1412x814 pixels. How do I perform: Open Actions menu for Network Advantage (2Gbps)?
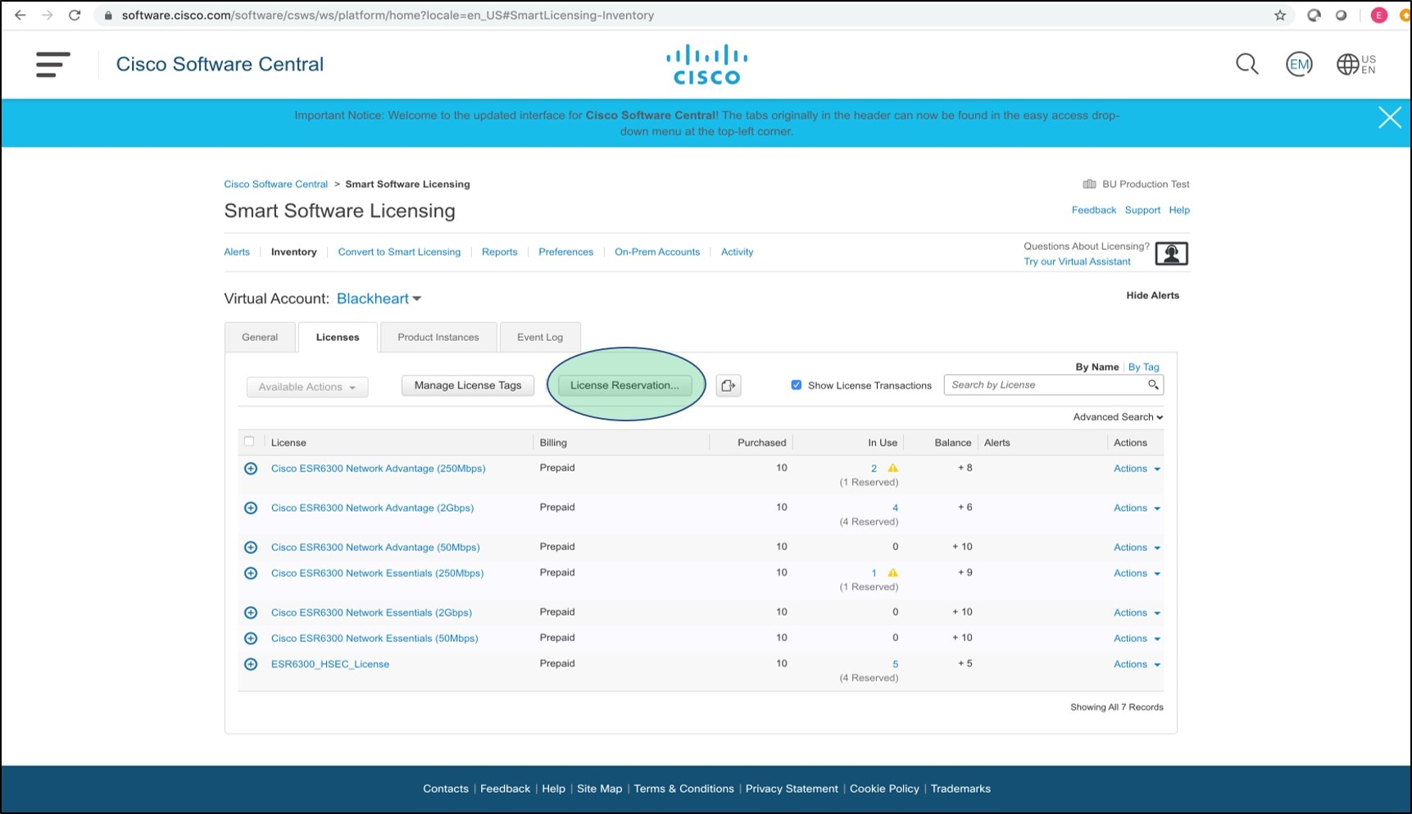[1137, 507]
